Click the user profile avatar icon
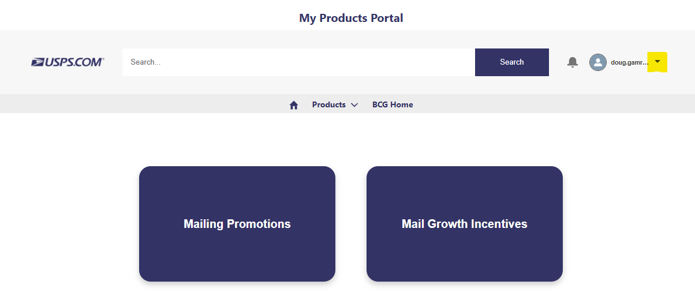 pos(597,62)
